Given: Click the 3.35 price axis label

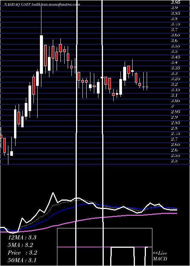Looking at the screenshot, I should (x=176, y=68).
